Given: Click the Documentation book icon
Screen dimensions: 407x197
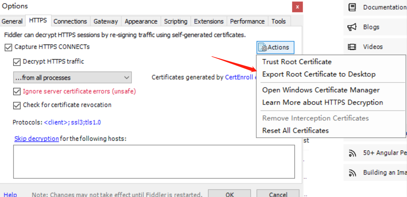Looking at the screenshot, I should pyautogui.click(x=352, y=7).
